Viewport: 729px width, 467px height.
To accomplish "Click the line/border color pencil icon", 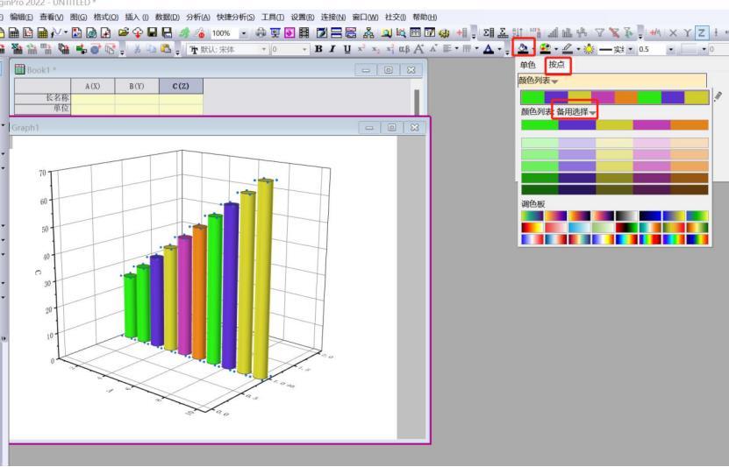I will pyautogui.click(x=568, y=49).
